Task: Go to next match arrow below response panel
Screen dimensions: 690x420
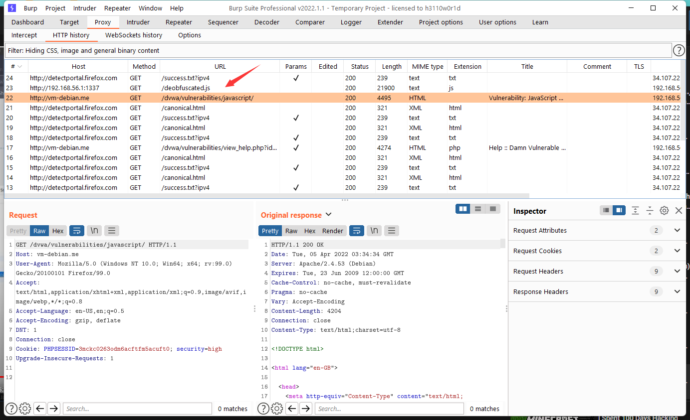Action: pyautogui.click(x=306, y=409)
